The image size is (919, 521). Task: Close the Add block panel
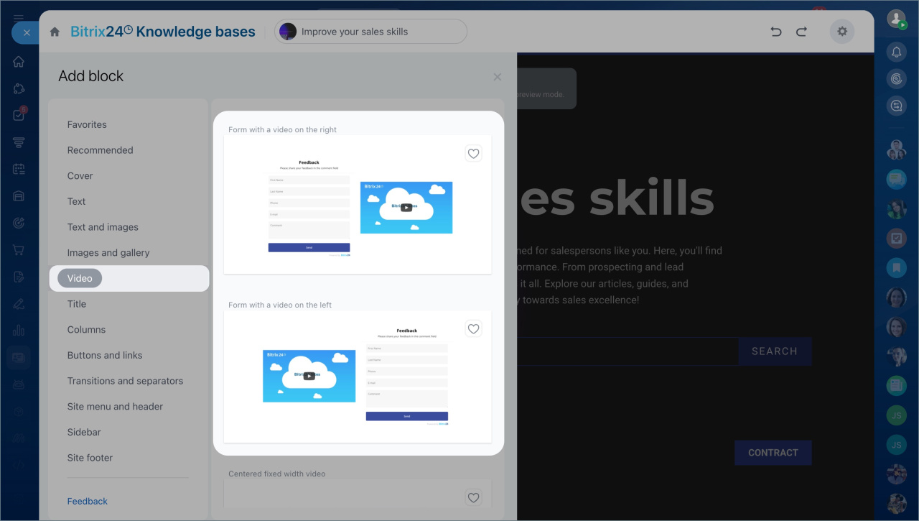[498, 77]
